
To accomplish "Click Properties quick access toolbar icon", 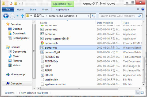I will 11,3.
